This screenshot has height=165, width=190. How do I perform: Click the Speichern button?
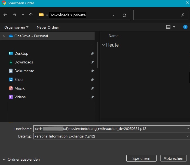click(141, 158)
